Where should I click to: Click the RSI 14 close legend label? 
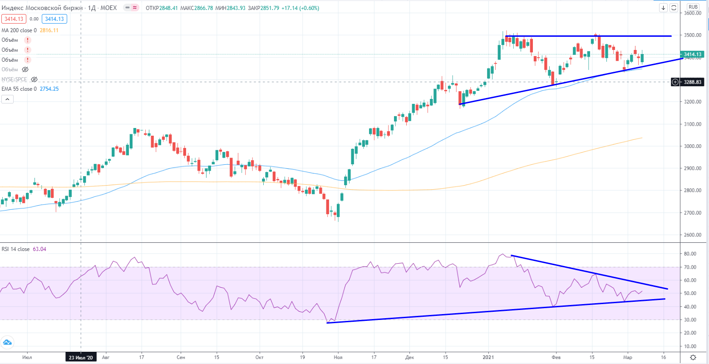click(15, 249)
